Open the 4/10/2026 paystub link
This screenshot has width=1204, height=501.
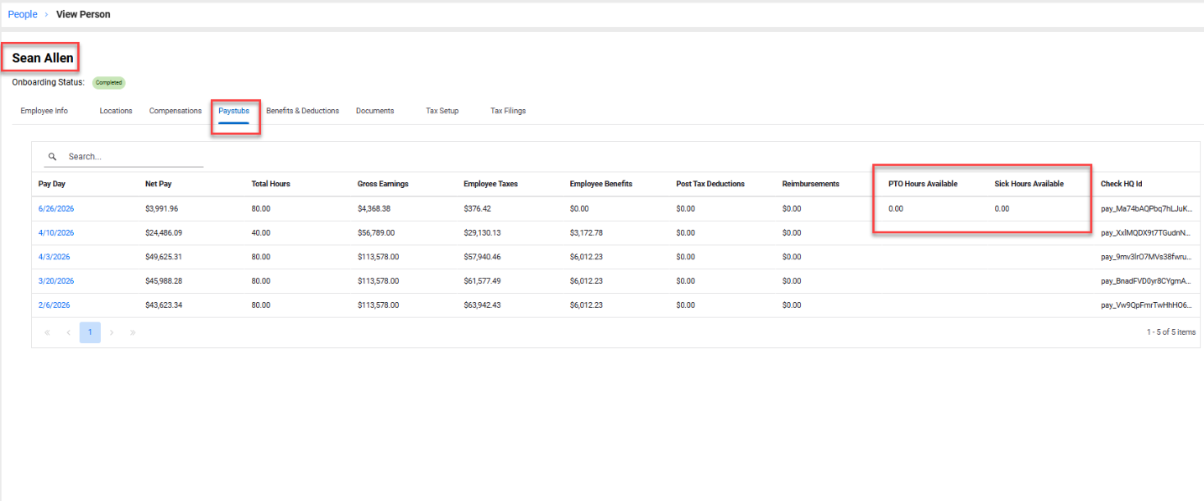pyautogui.click(x=56, y=232)
